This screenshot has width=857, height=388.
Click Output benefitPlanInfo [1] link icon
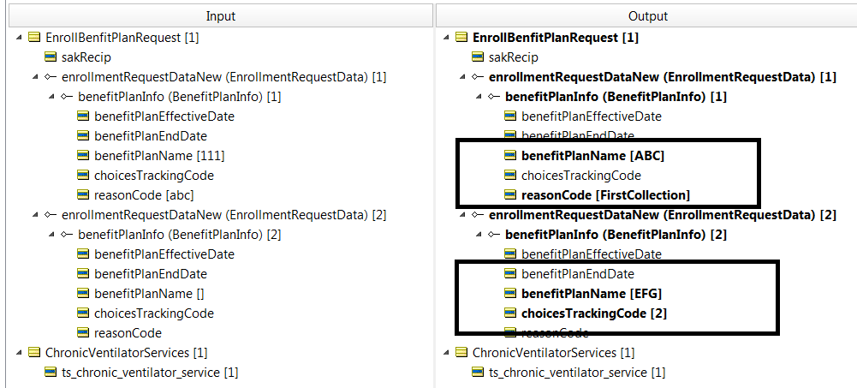pos(494,97)
